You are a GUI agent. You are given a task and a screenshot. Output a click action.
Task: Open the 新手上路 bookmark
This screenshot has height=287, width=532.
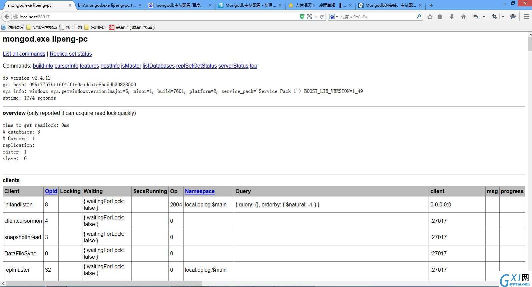point(71,27)
